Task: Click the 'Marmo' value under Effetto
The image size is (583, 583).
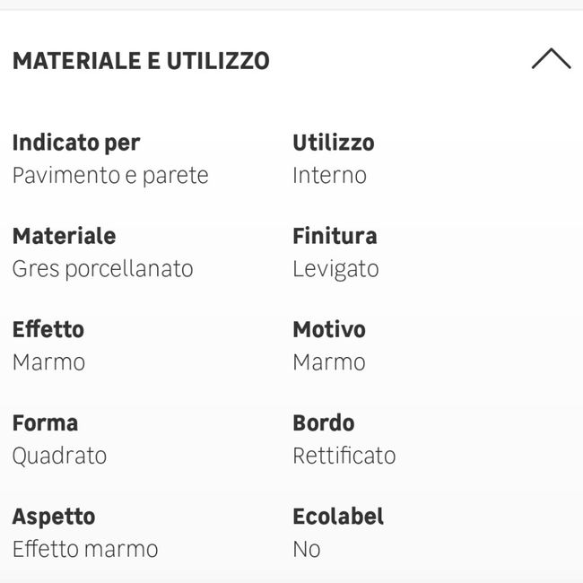Action: pos(48,361)
